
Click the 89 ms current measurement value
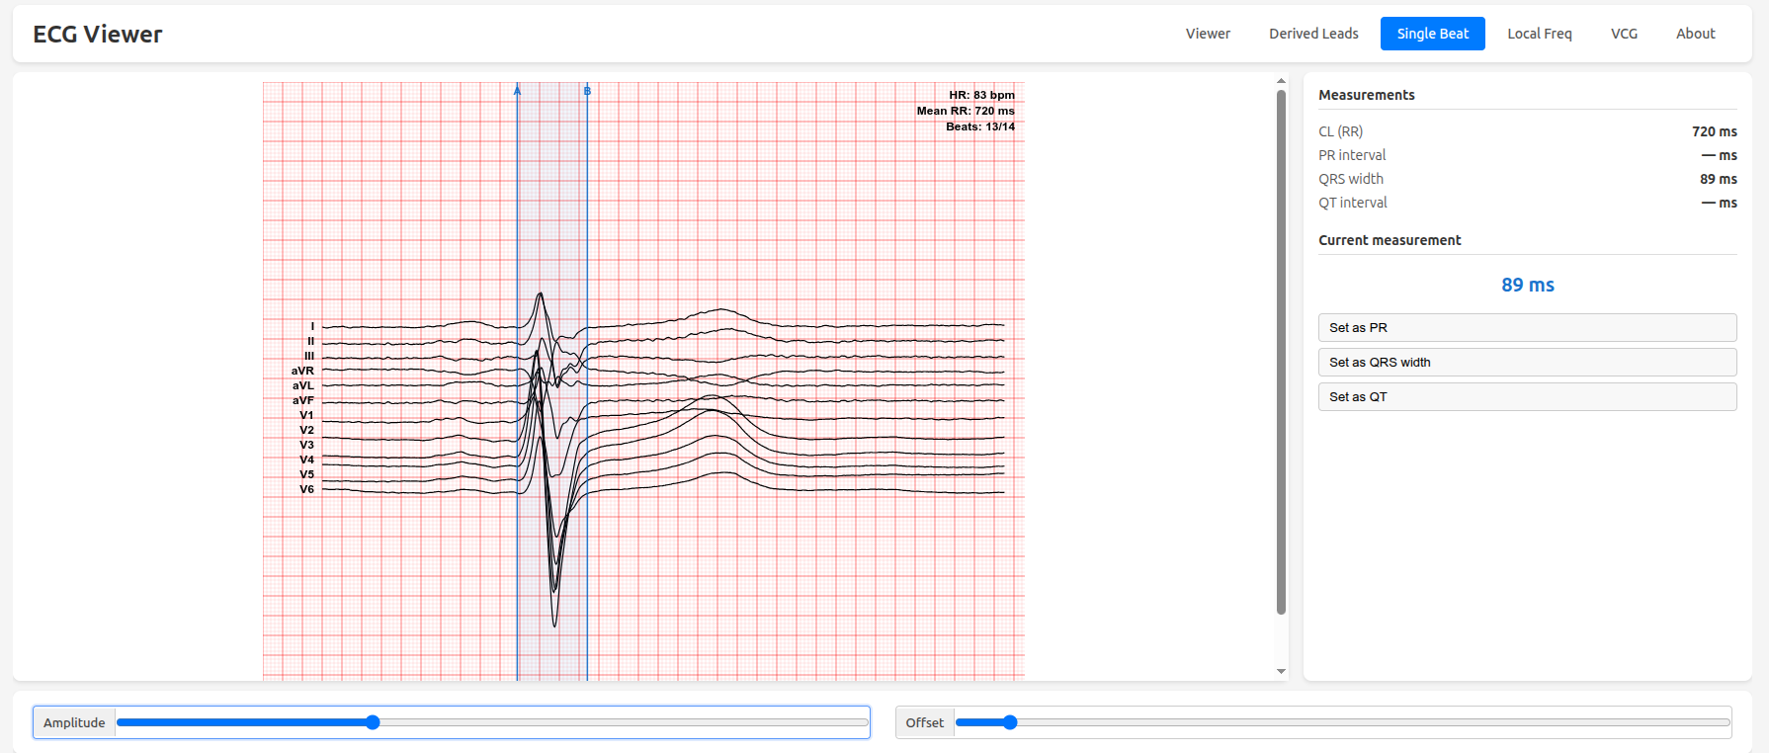[x=1527, y=285]
